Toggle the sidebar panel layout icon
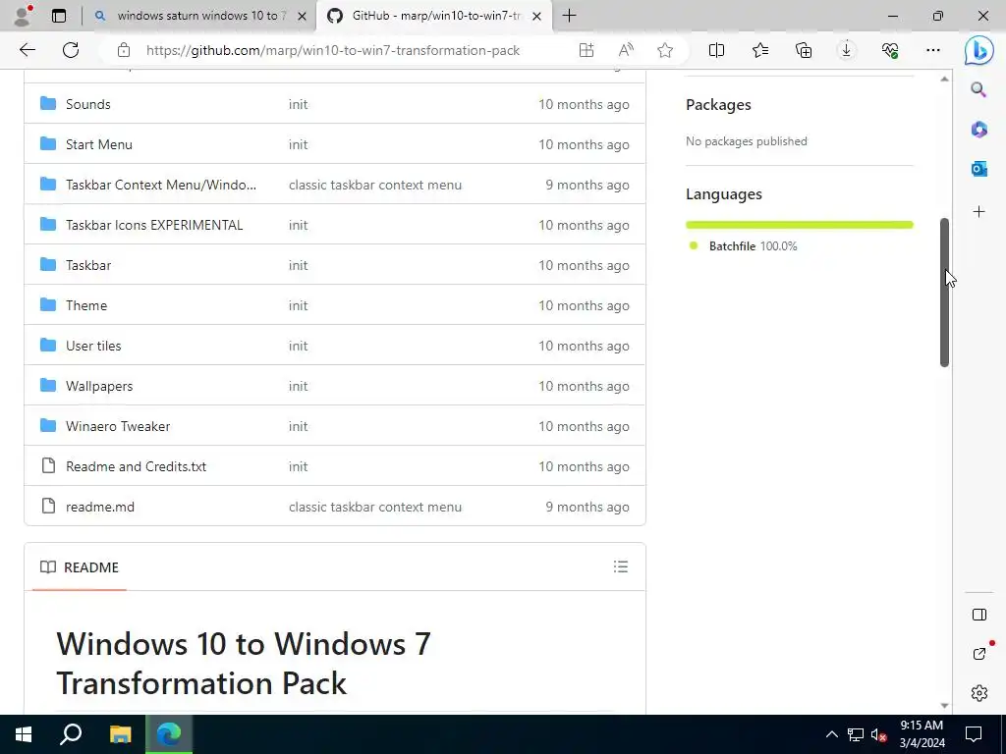This screenshot has height=754, width=1006. point(979,615)
